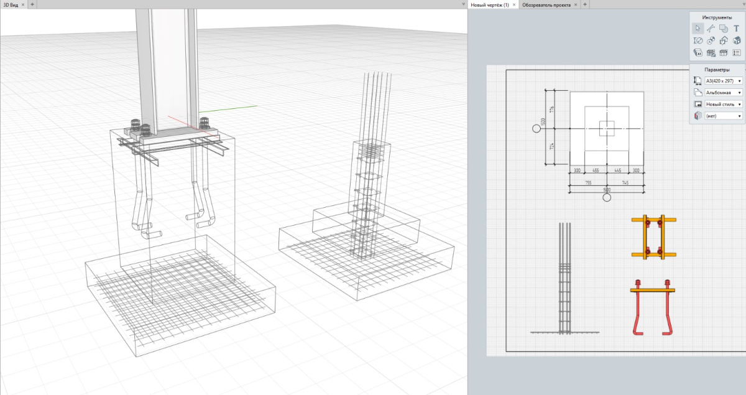
Task: Close the 3D Вид tab
Action: (x=24, y=4)
